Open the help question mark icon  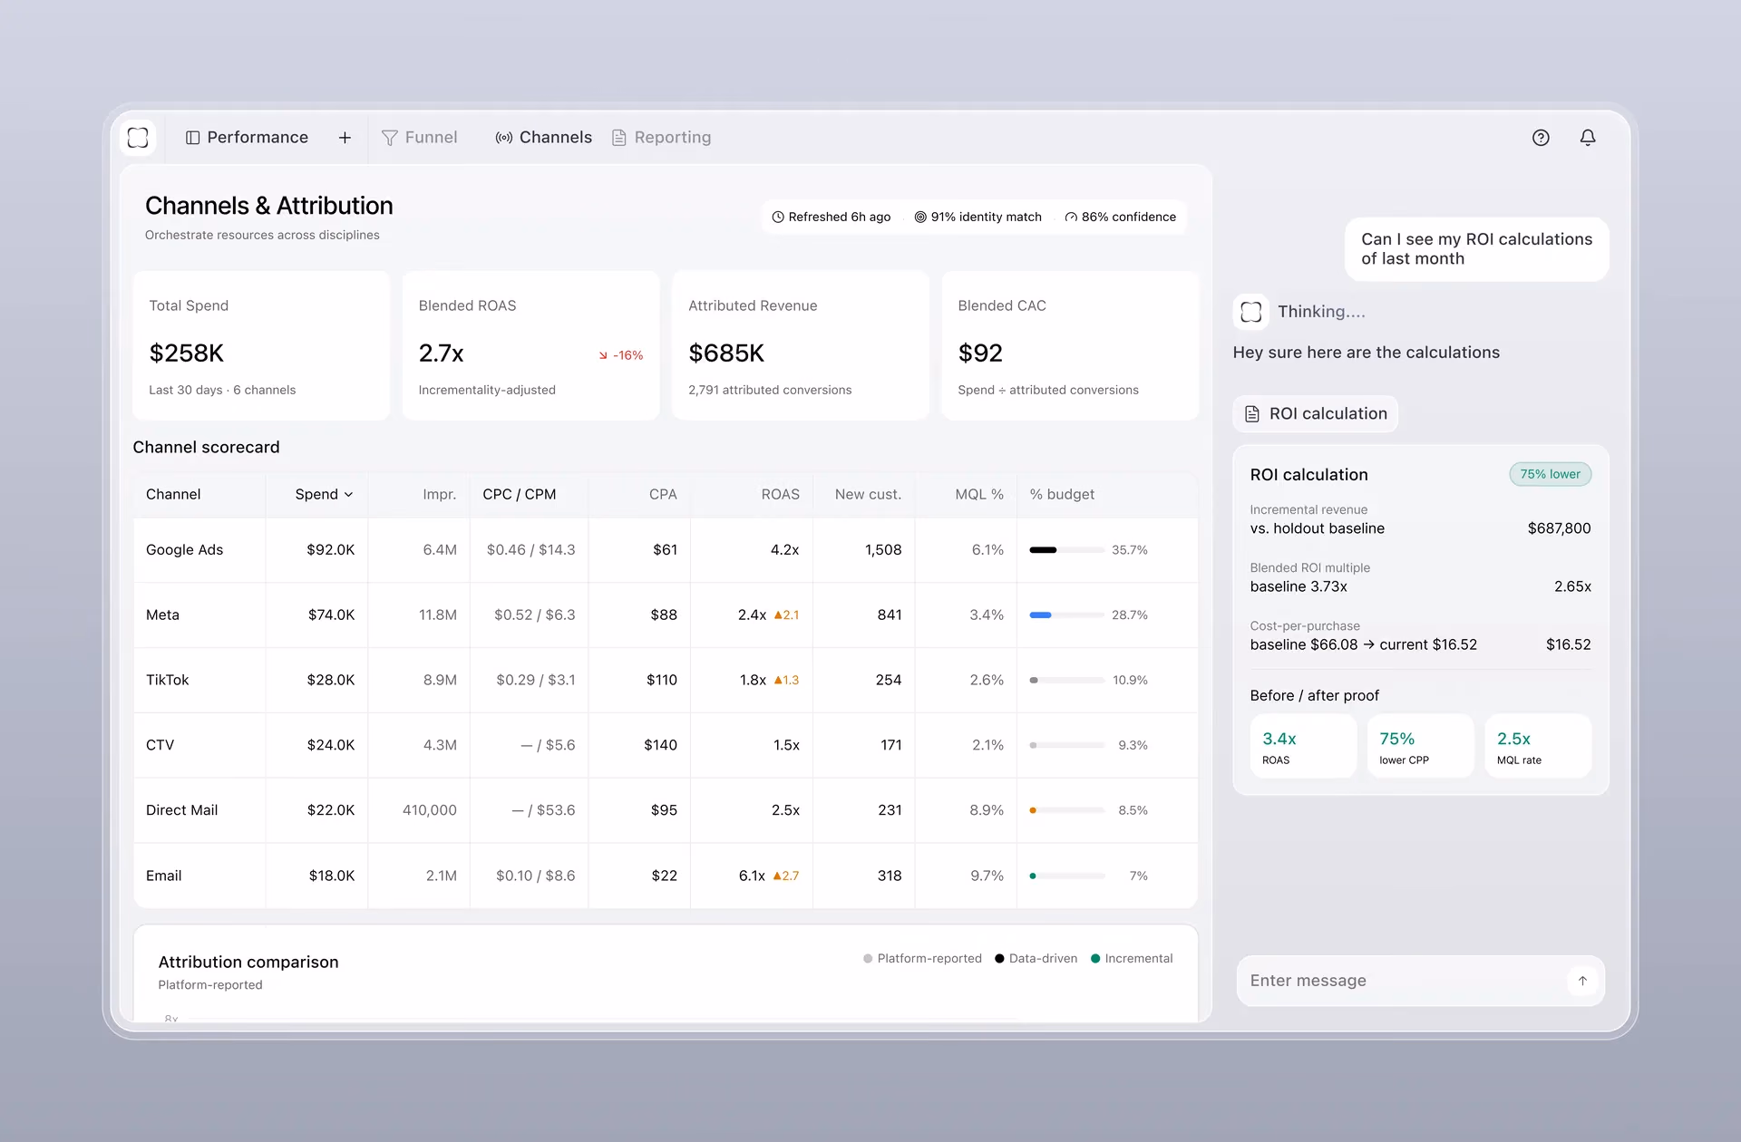[x=1541, y=138]
